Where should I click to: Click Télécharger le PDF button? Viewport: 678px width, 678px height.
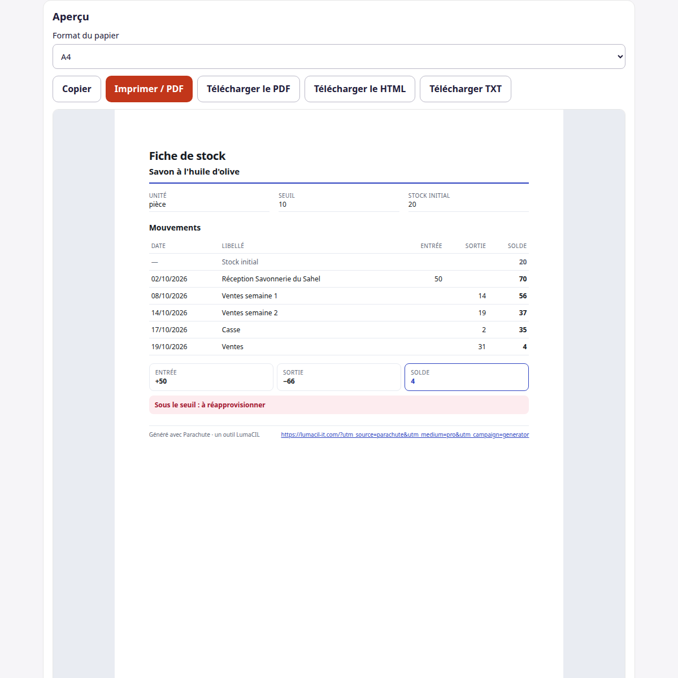point(249,89)
